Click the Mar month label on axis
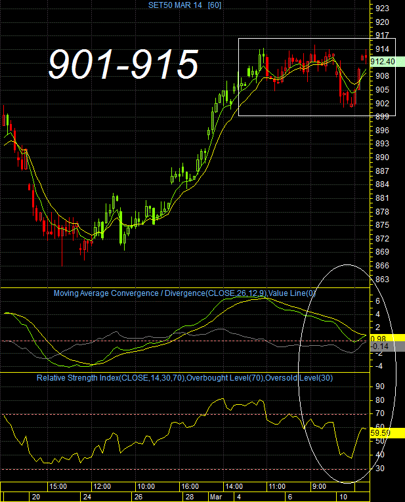Screen dimensions: 405x502 [216, 497]
